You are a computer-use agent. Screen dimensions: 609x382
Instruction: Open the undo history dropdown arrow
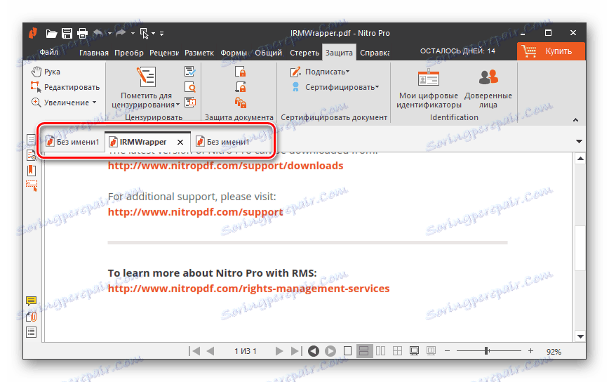point(109,34)
